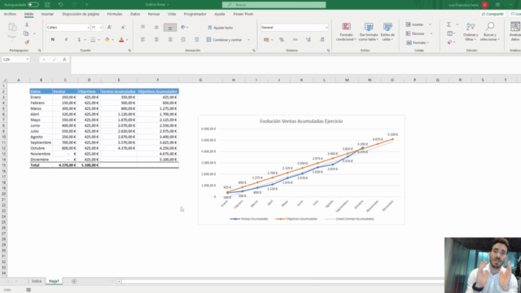Click the Cut scissors icon
The width and height of the screenshot is (521, 293).
click(27, 25)
